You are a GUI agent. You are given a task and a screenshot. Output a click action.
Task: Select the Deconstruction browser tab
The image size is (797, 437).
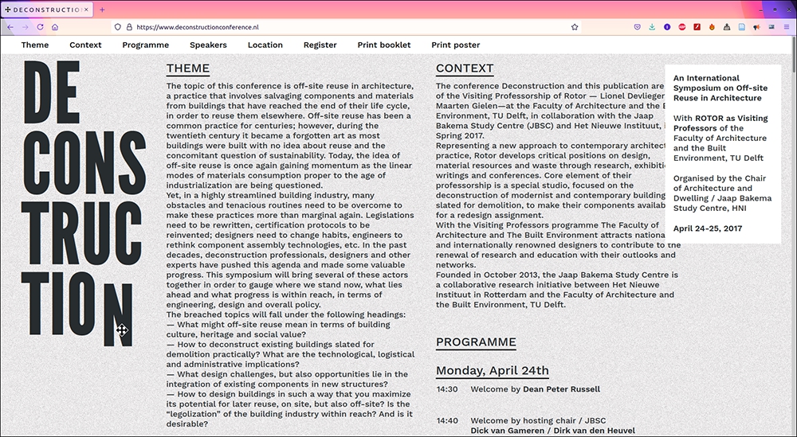[47, 10]
